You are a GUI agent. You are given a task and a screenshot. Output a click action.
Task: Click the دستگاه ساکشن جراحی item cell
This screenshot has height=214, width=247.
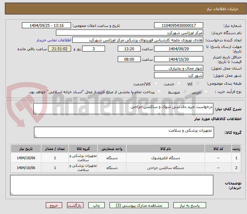click(166, 168)
